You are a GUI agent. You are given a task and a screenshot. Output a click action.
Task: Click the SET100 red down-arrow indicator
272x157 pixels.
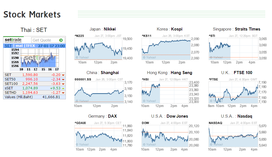click(63, 84)
